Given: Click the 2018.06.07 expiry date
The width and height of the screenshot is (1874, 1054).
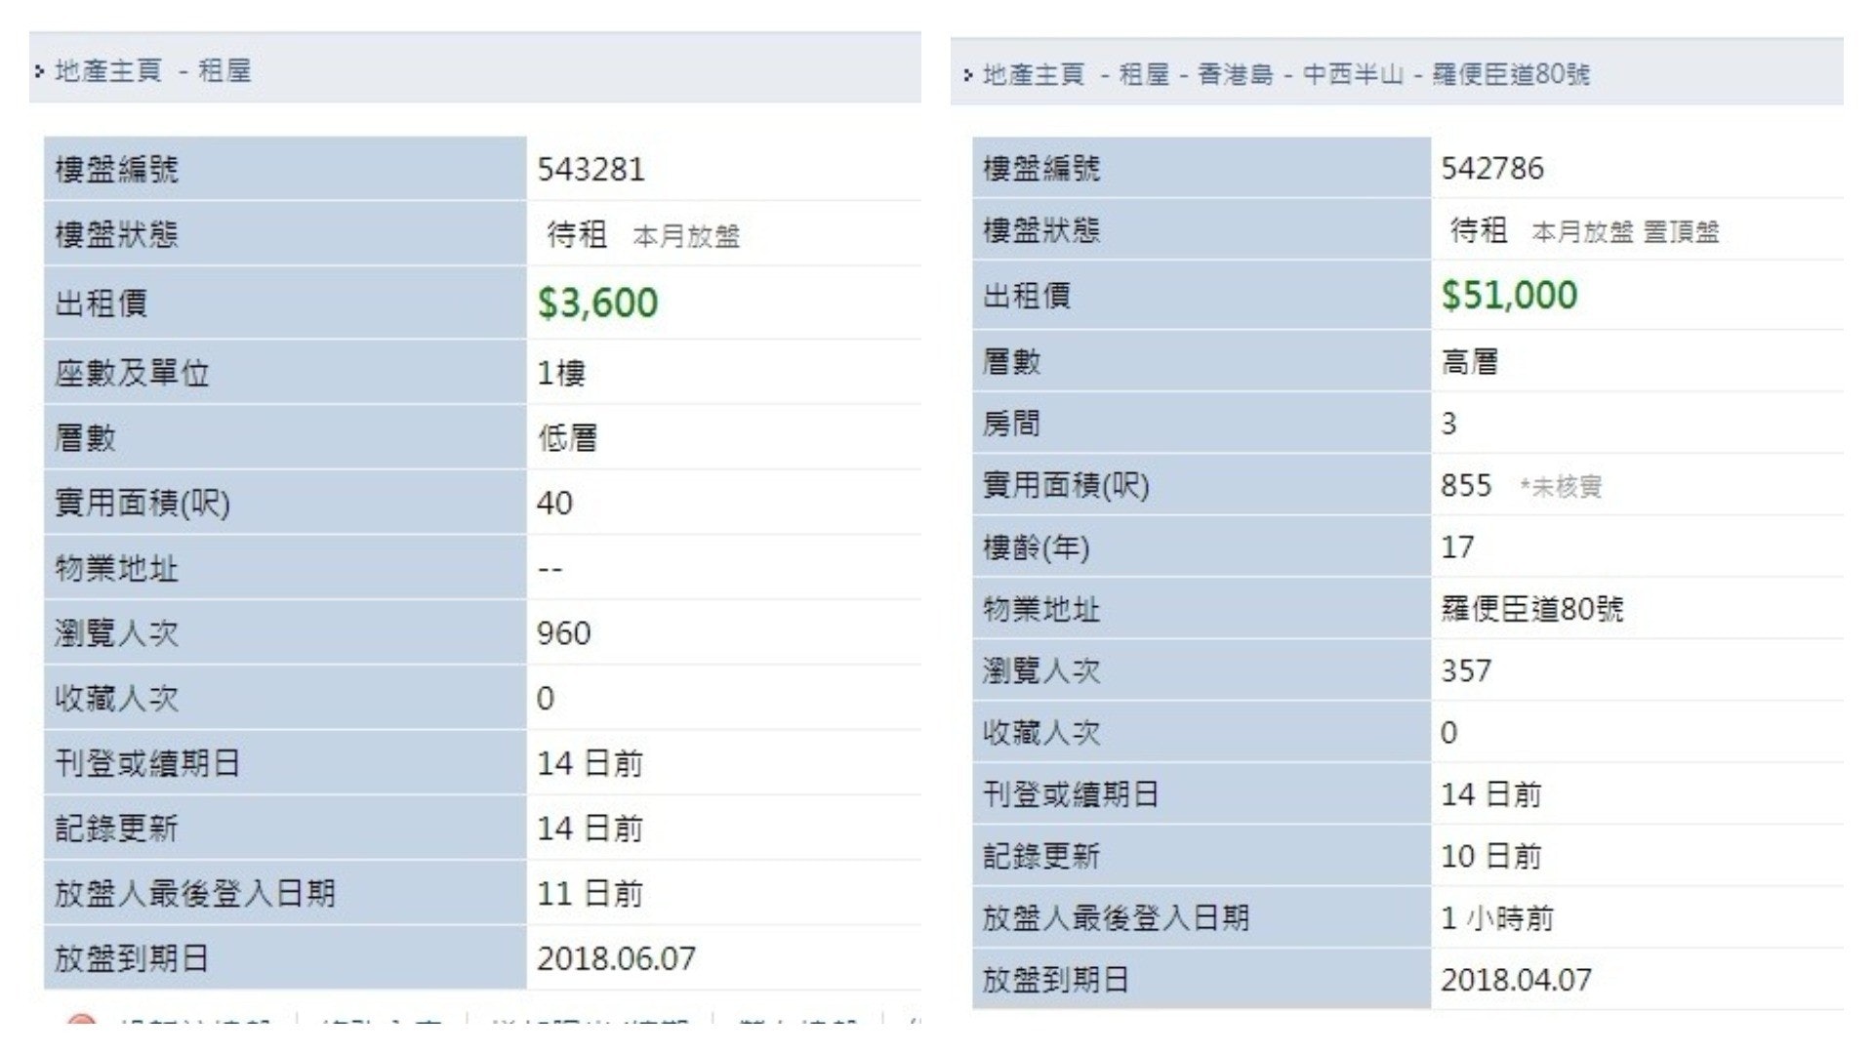Looking at the screenshot, I should pyautogui.click(x=616, y=958).
